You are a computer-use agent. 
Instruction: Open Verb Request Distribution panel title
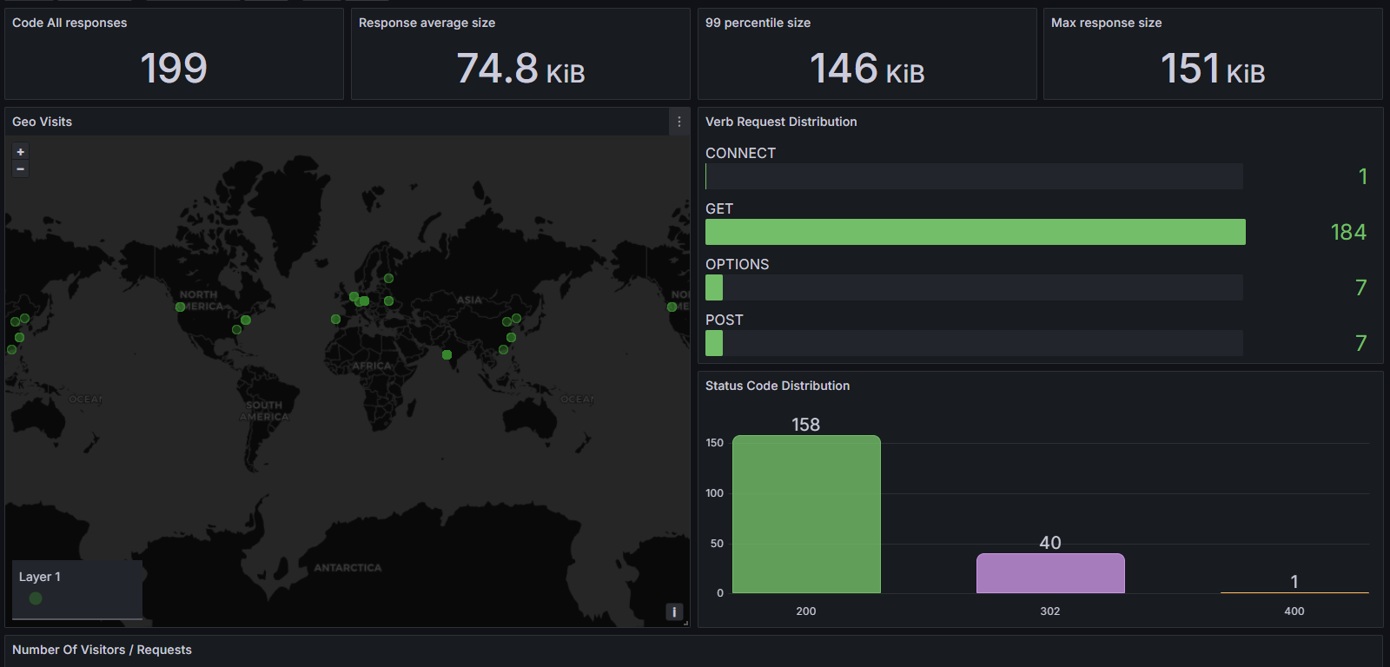[780, 122]
